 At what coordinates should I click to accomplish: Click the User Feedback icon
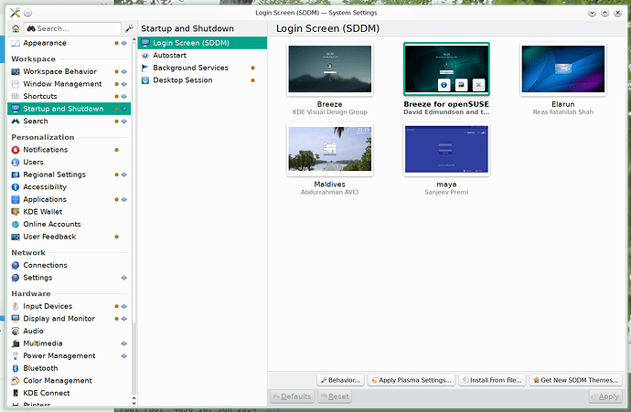pyautogui.click(x=16, y=237)
